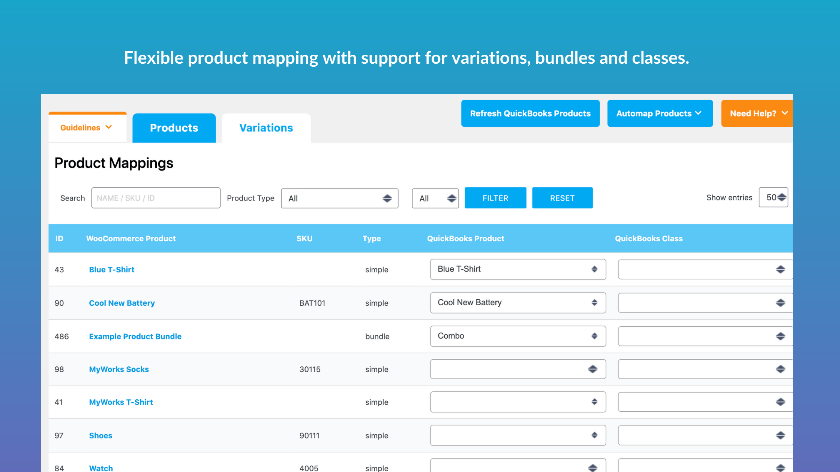
Task: Sort by WooCommerce Product column header
Action: [x=131, y=239]
